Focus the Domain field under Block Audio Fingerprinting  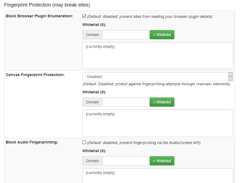(125, 161)
